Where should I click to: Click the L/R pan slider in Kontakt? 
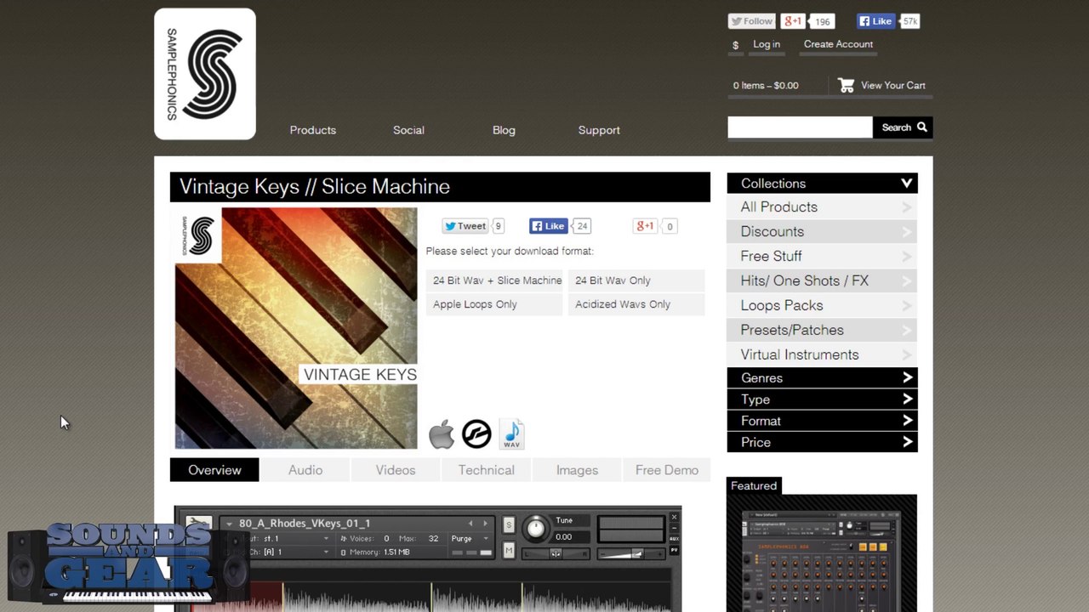click(x=555, y=554)
